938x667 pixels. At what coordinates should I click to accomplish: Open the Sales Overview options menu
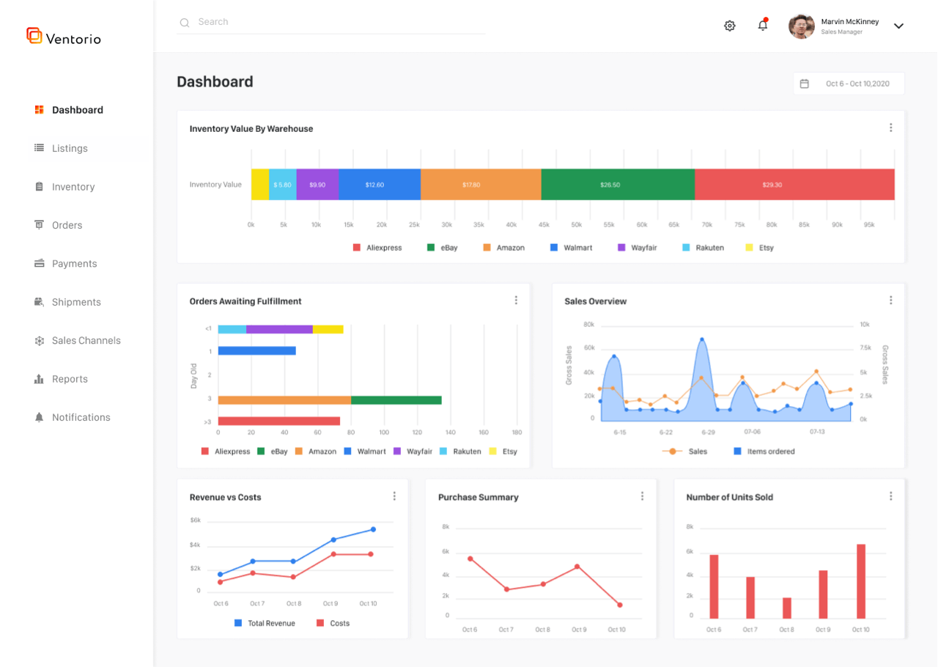point(890,300)
